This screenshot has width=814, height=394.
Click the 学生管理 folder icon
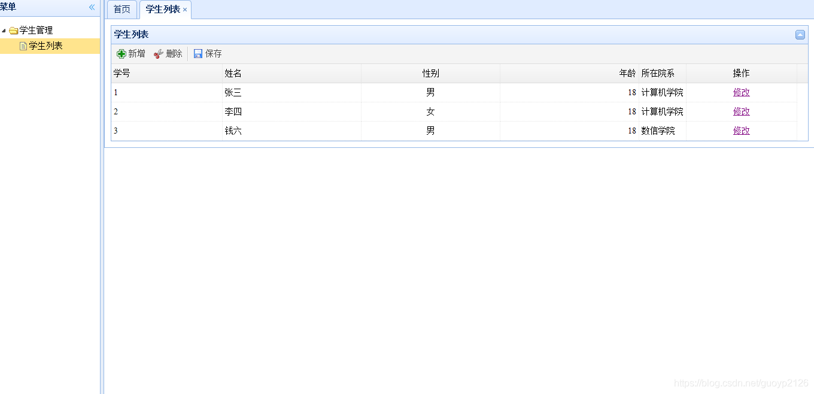(14, 31)
